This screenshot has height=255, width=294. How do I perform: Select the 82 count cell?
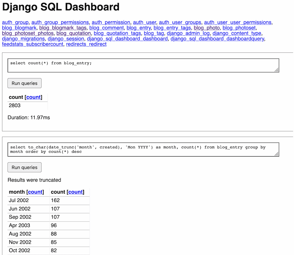pyautogui.click(x=70, y=251)
